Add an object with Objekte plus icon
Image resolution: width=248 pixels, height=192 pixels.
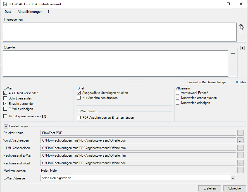233,54
